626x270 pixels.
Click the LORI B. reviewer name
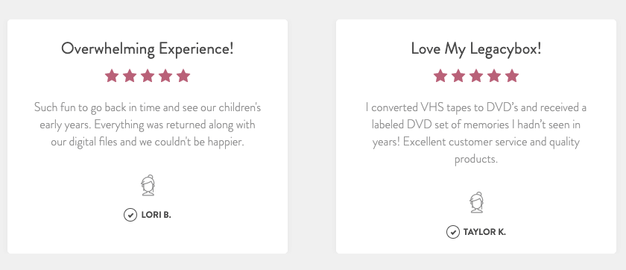tap(156, 215)
